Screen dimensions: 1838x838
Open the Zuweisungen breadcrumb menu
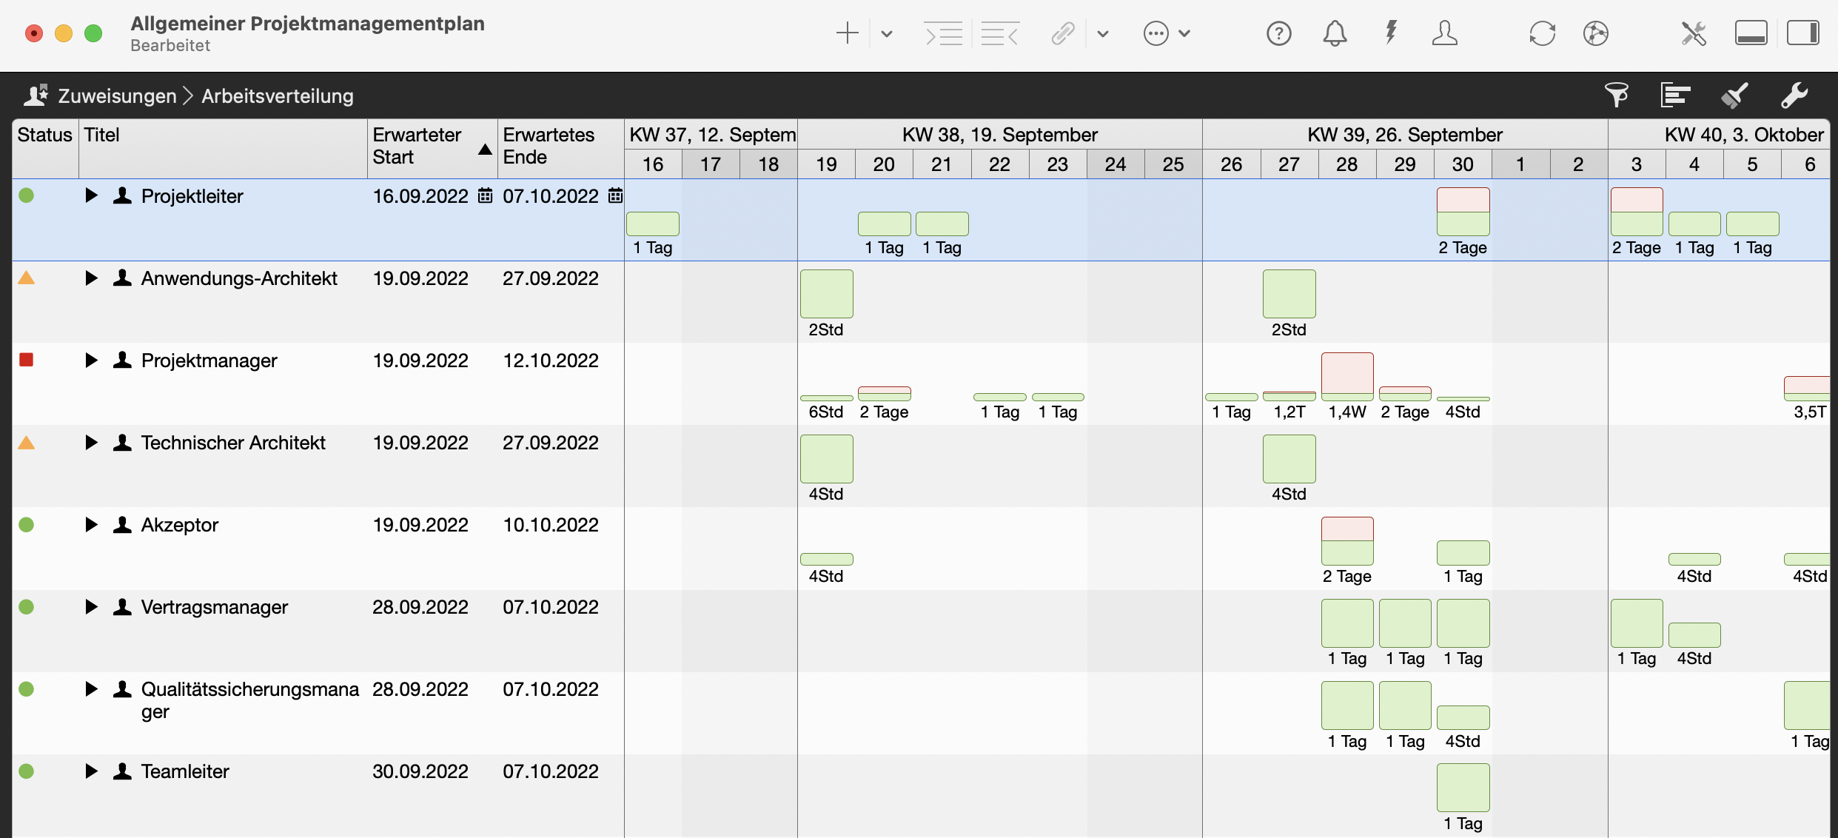tap(116, 96)
